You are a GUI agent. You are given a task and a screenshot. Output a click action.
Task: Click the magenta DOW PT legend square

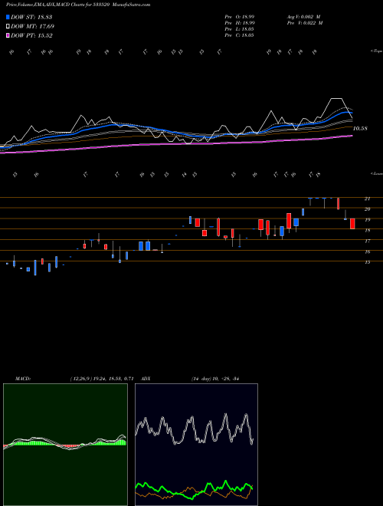pyautogui.click(x=8, y=35)
